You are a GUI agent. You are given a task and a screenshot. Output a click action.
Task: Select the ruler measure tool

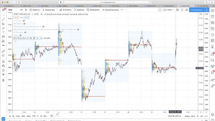(x=3, y=51)
